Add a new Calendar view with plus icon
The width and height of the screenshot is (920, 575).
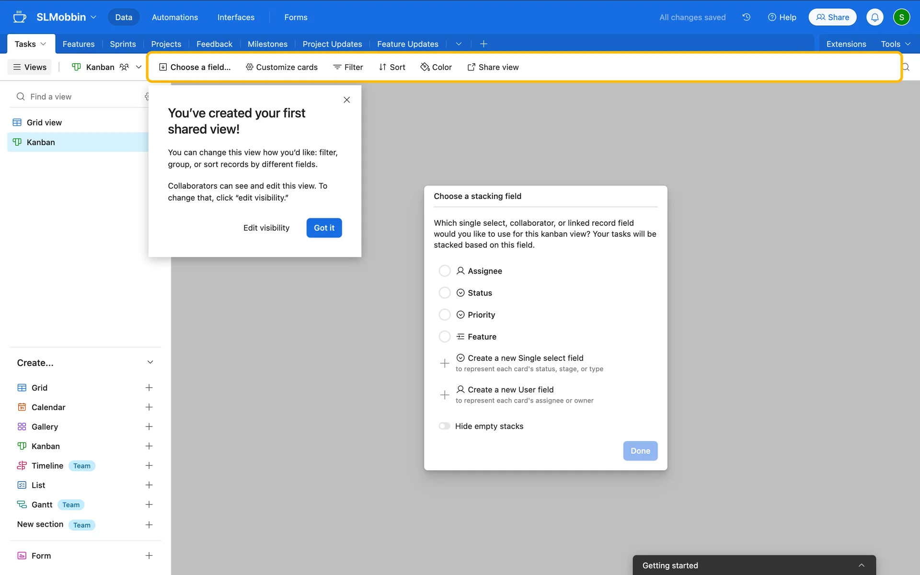pos(149,407)
